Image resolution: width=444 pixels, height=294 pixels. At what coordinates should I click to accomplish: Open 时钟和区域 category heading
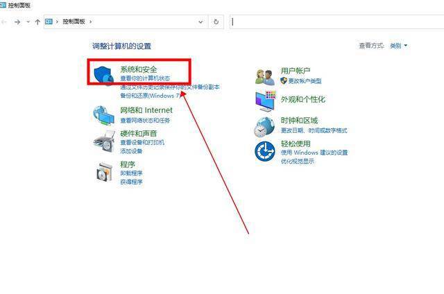click(299, 120)
